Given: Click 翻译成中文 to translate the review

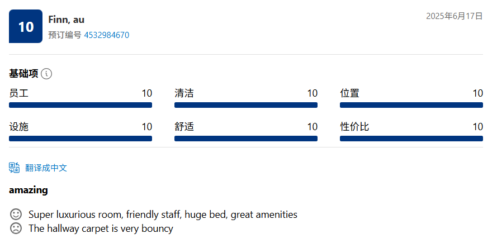Looking at the screenshot, I should click(x=46, y=168).
